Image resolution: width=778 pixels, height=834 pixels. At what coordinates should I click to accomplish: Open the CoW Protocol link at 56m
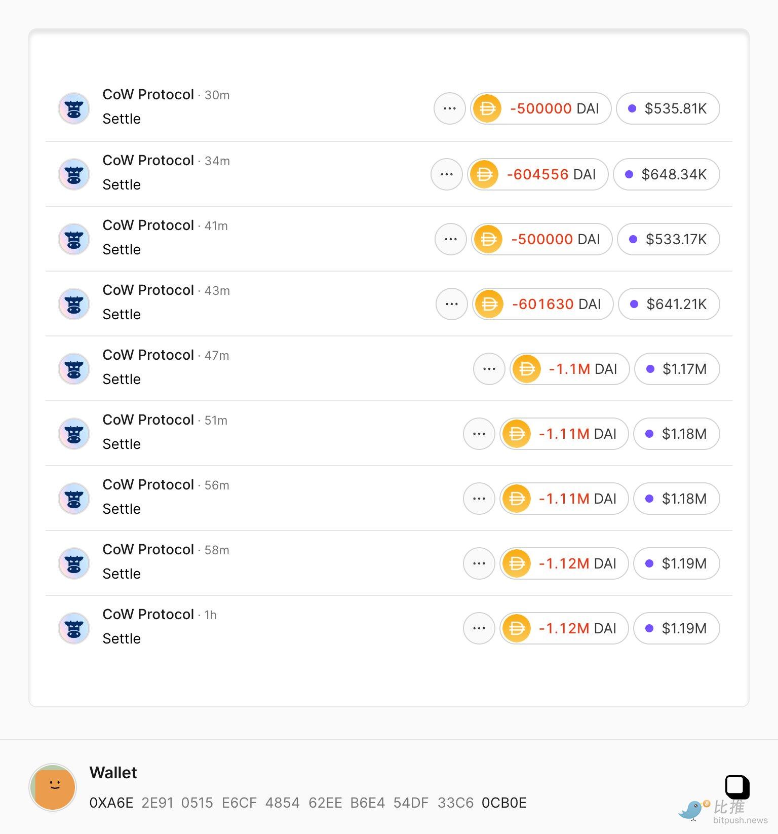[148, 485]
